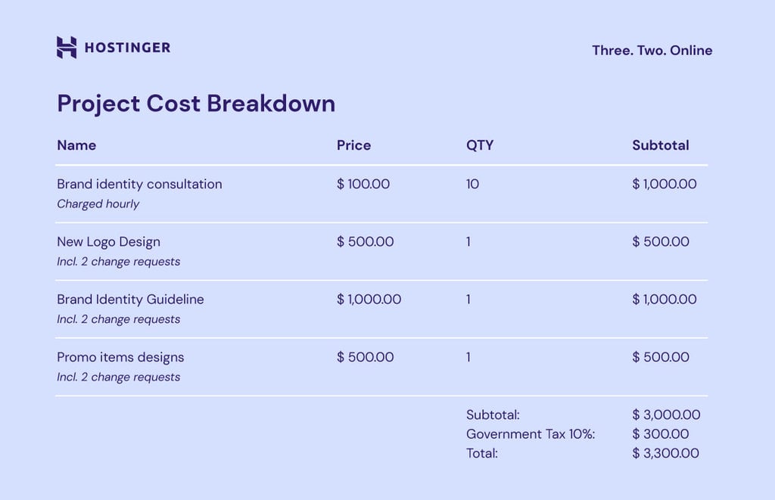The height and width of the screenshot is (500, 775).
Task: Click the Brand Identity Guideline item
Action: 130,300
